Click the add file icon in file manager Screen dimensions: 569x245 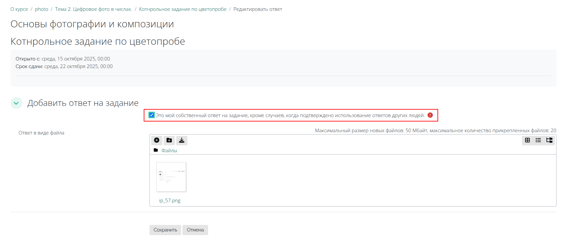point(157,140)
